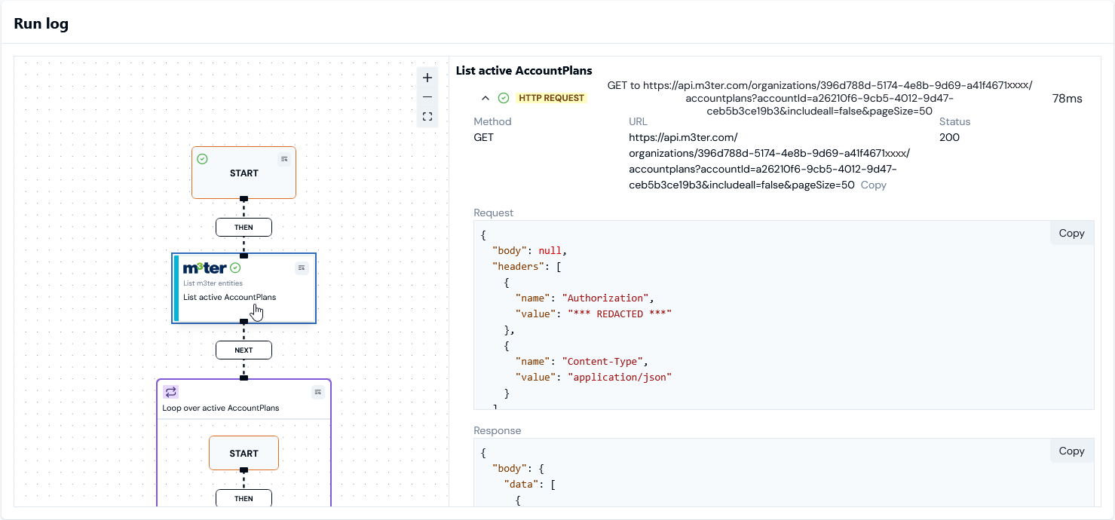Click the 78ms duration value
Image resolution: width=1115 pixels, height=520 pixels.
coord(1067,99)
